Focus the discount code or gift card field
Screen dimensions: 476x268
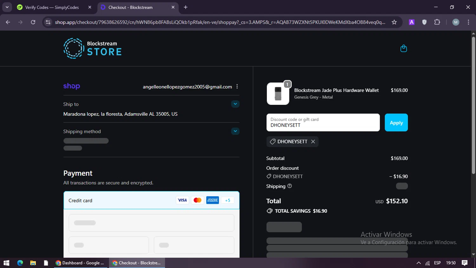323,122
